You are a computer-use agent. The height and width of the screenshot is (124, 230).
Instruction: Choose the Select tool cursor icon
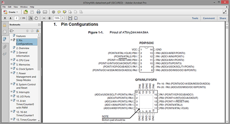(30, 18)
